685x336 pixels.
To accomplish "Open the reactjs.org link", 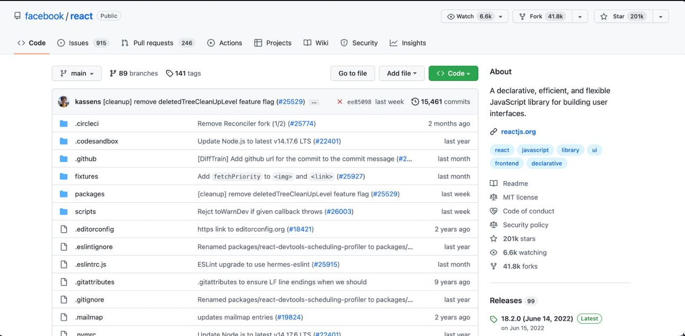I will [x=518, y=132].
